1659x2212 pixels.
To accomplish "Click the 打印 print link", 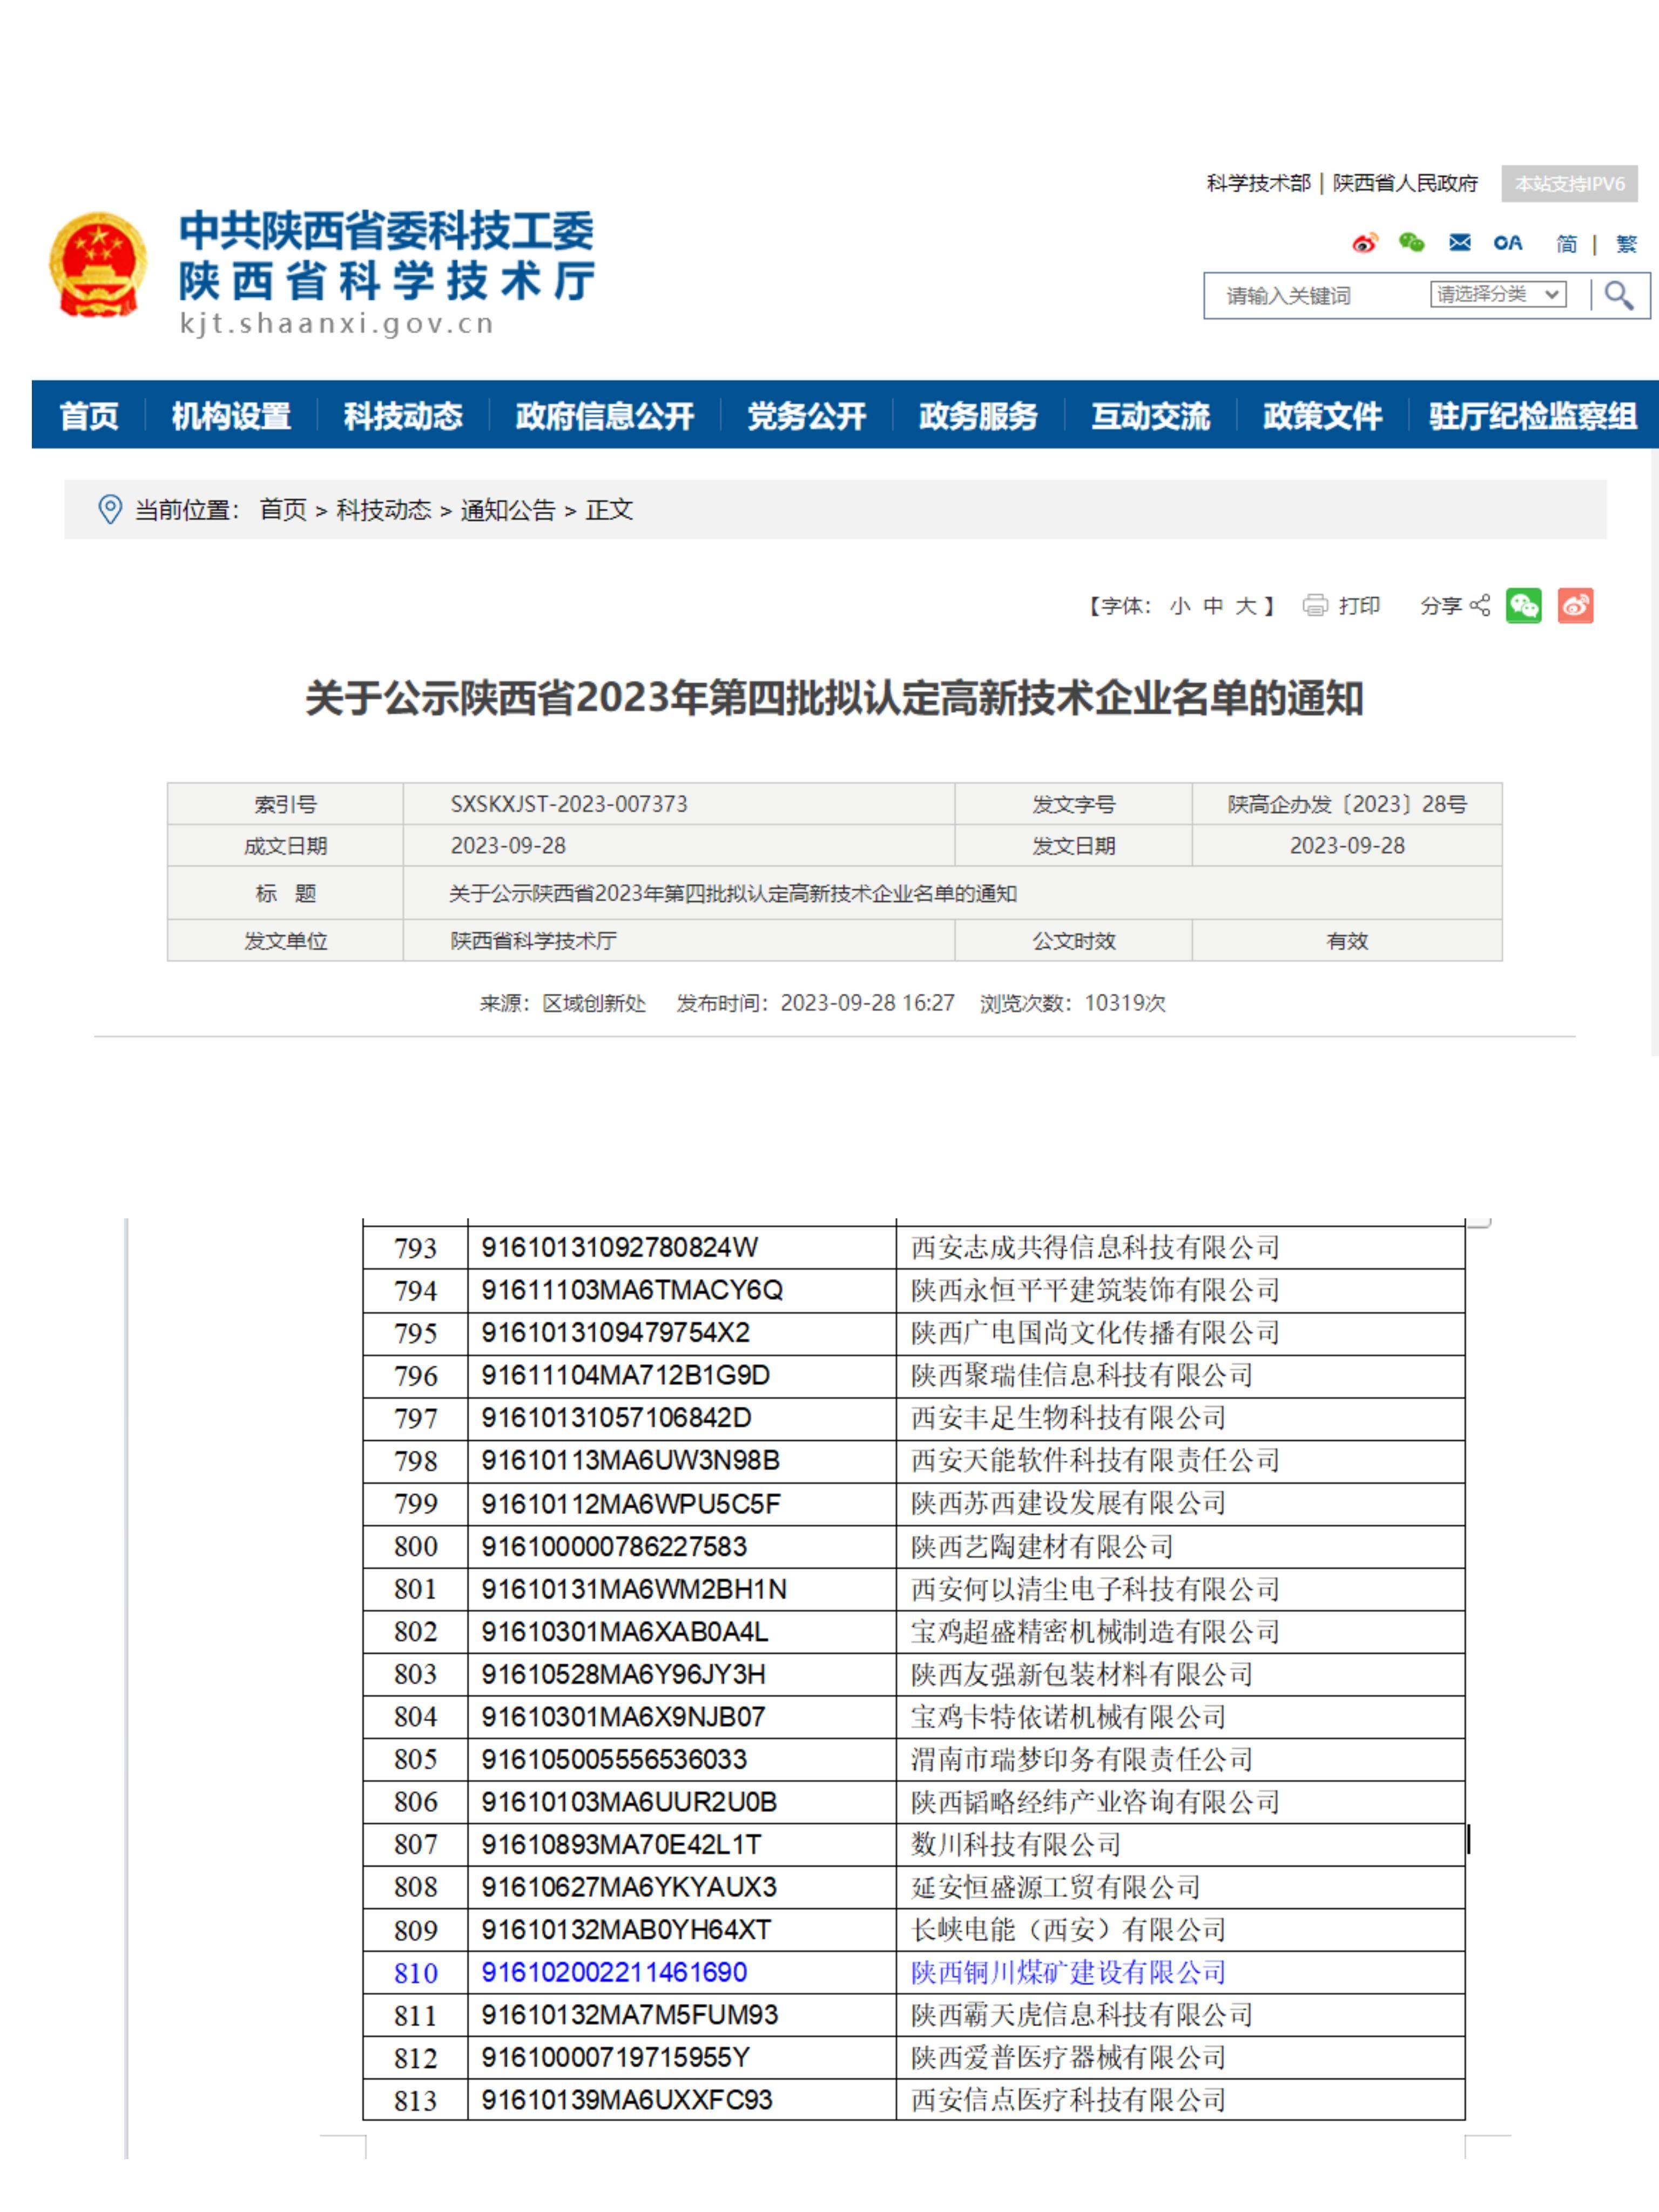I will [x=1359, y=605].
